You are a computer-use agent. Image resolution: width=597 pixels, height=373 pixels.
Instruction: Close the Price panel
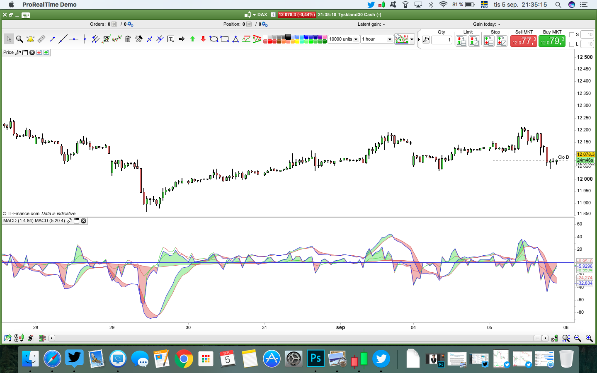pos(32,52)
